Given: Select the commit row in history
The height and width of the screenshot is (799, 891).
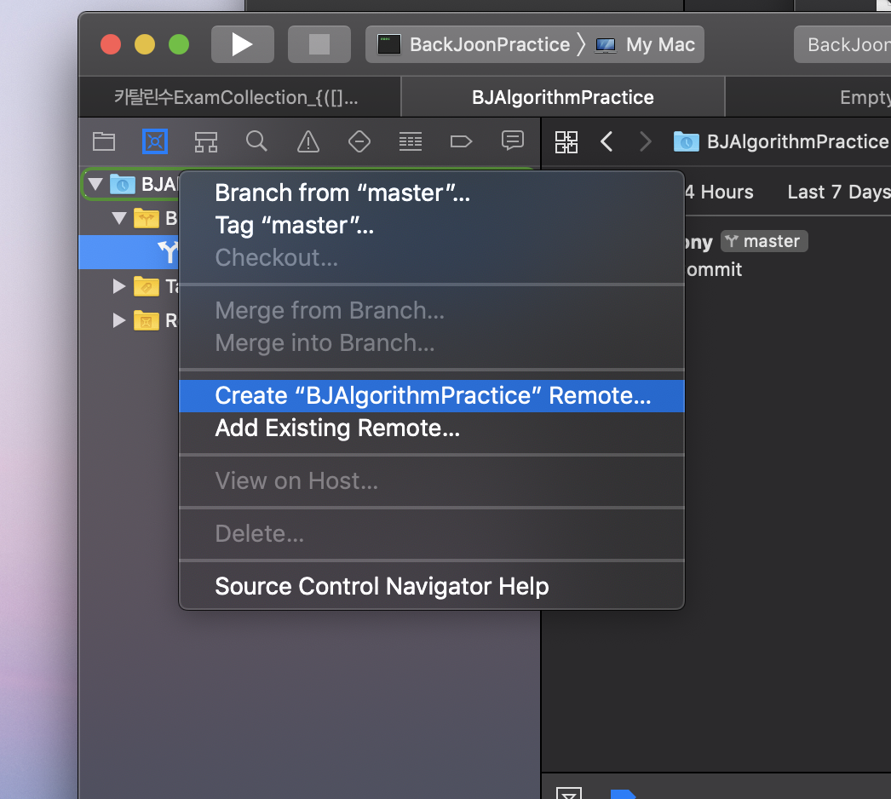Looking at the screenshot, I should pyautogui.click(x=788, y=255).
